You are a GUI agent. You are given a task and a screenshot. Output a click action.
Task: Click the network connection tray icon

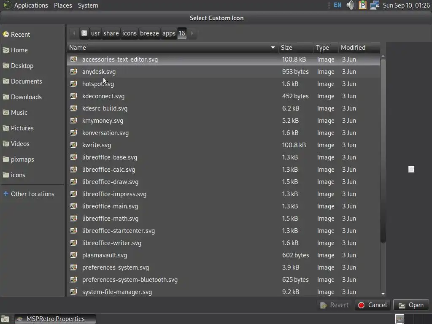pos(375,5)
